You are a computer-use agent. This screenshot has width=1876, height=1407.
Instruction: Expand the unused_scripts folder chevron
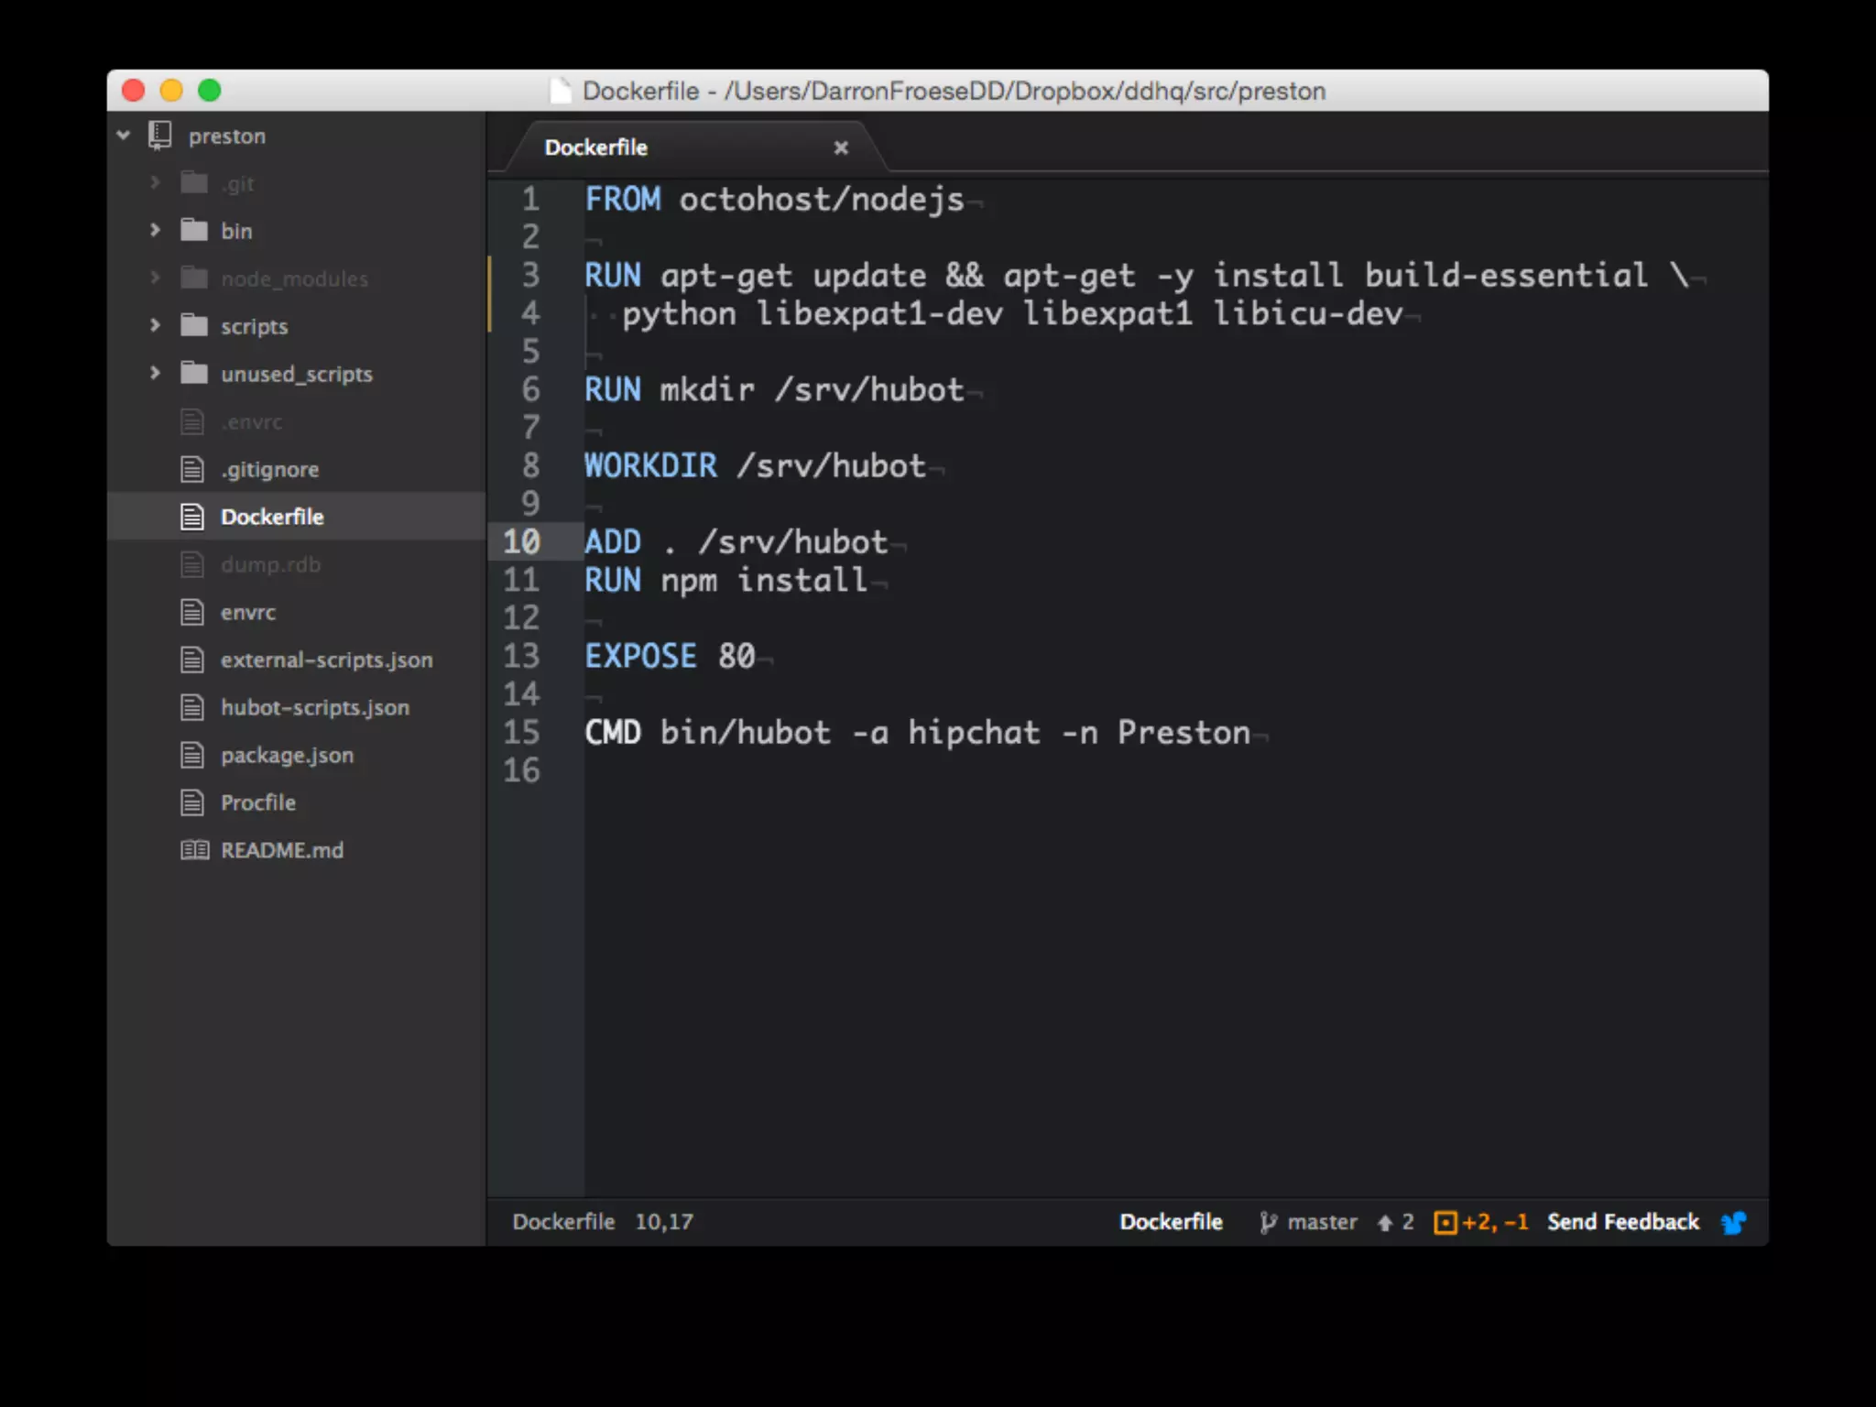click(x=155, y=373)
